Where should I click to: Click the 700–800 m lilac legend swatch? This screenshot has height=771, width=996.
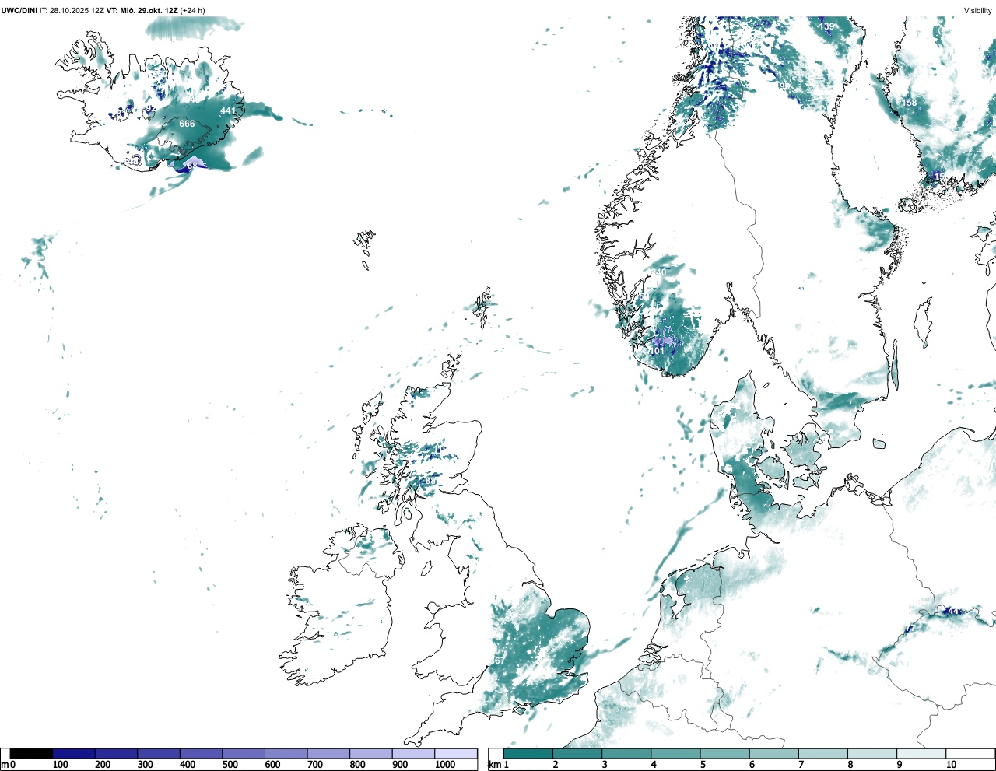tap(328, 753)
